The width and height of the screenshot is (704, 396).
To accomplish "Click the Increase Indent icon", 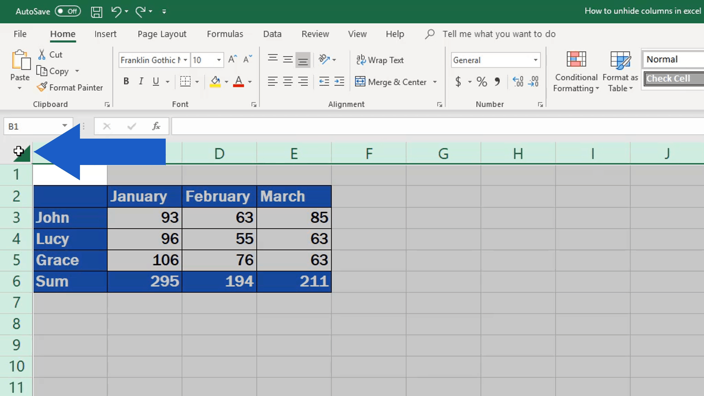I will [x=340, y=81].
